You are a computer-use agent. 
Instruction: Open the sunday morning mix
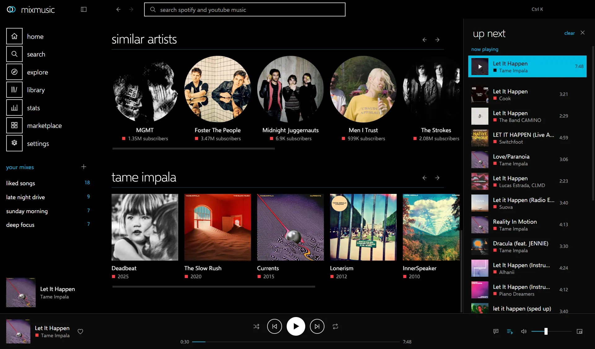pos(48,211)
